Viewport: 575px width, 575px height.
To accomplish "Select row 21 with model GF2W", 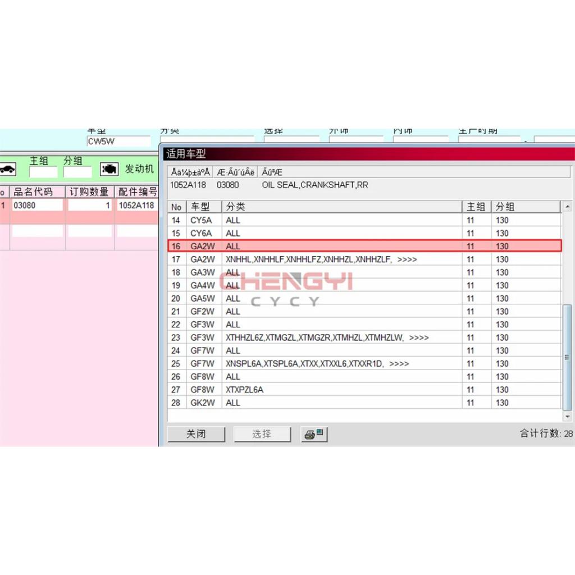I will 364,311.
